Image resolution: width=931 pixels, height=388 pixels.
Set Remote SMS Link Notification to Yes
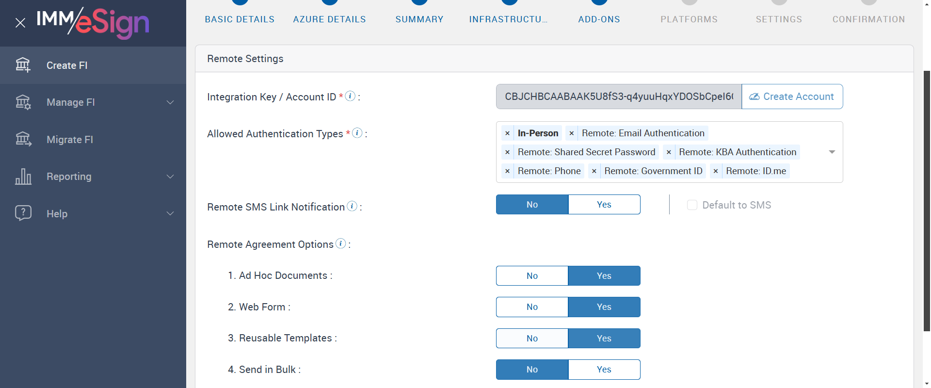pyautogui.click(x=604, y=205)
